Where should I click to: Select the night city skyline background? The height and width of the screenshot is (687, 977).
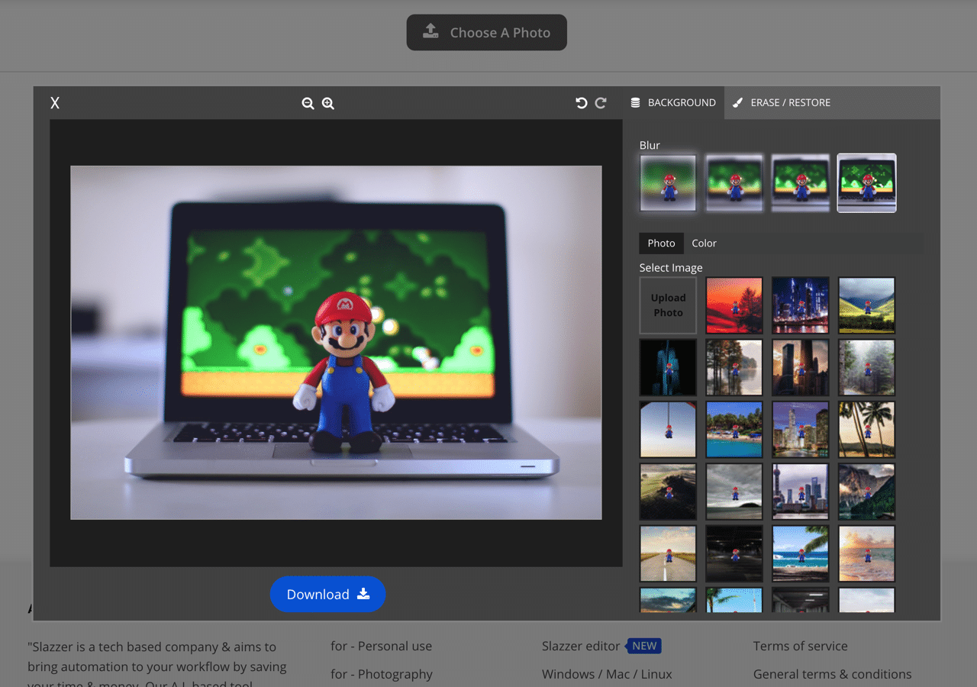pyautogui.click(x=800, y=305)
